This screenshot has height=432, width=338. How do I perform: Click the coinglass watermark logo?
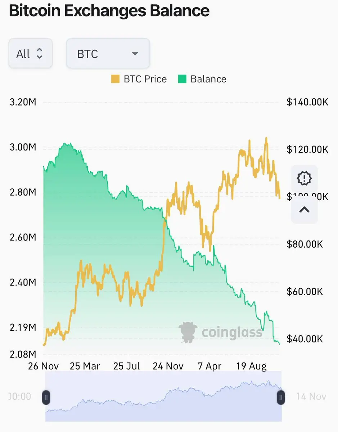(188, 332)
